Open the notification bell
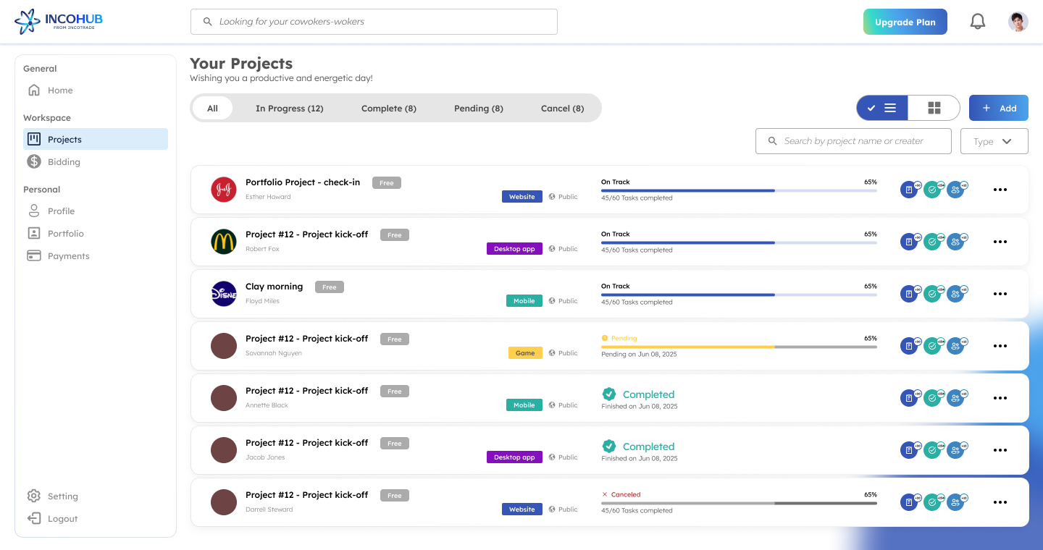The height and width of the screenshot is (550, 1043). click(978, 22)
